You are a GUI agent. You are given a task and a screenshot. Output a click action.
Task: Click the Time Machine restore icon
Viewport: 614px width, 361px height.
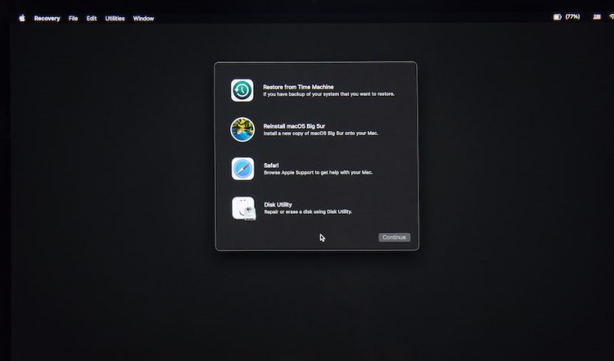point(242,90)
